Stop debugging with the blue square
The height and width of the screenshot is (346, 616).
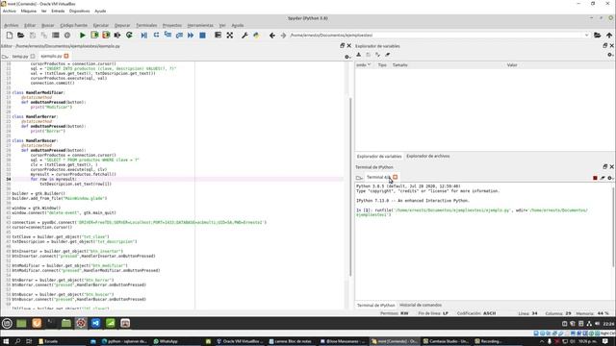[x=202, y=36]
